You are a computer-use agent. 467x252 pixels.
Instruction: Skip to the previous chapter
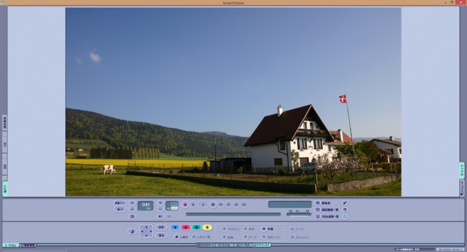coord(221,204)
